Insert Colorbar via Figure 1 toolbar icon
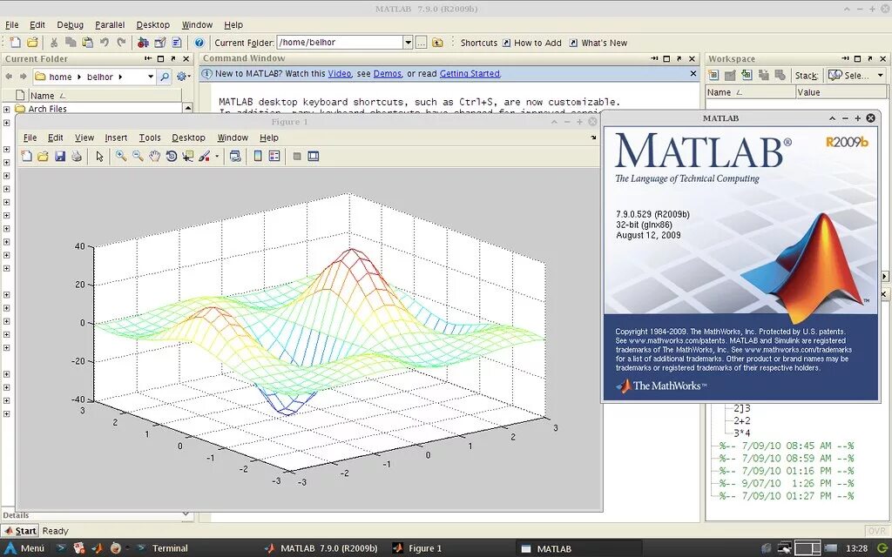 [258, 157]
